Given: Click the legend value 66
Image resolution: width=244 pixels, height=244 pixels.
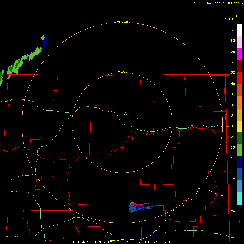Looking at the screenshot, I should click(x=233, y=30).
